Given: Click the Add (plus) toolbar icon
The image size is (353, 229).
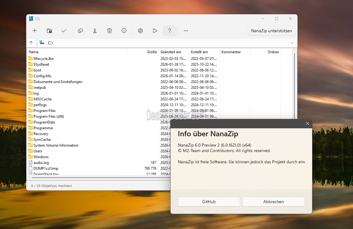Looking at the screenshot, I should pos(35,31).
